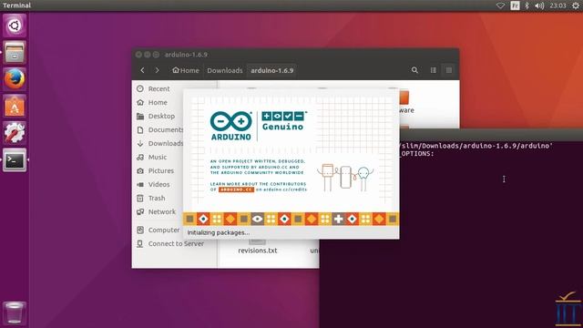Click the Arduino infinity logo on splash
This screenshot has height=328, width=583.
coord(230,121)
